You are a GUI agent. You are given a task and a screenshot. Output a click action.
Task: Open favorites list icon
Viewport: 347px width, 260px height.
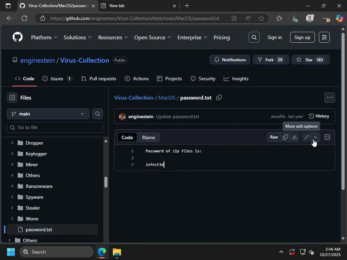tap(279, 18)
